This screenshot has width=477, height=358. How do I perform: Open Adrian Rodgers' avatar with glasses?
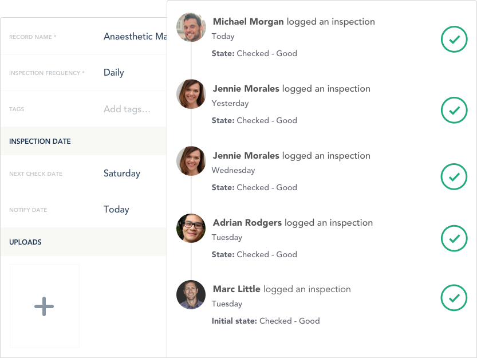191,228
